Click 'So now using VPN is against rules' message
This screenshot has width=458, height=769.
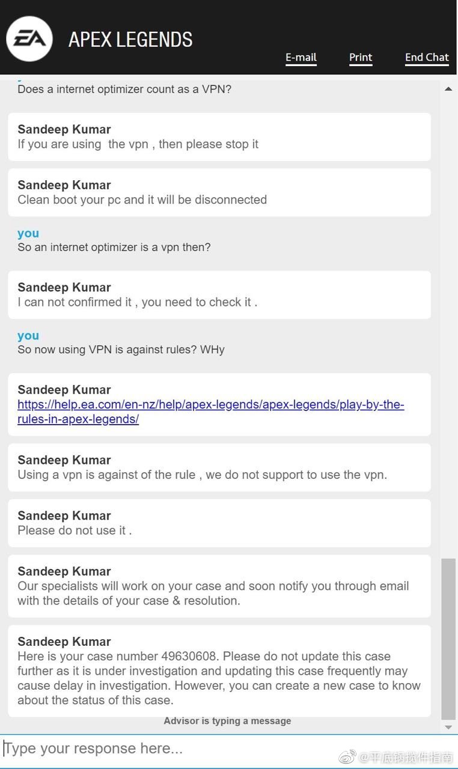121,350
